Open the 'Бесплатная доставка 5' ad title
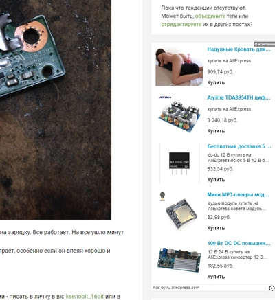This screenshot has height=300, width=275. click(239, 146)
